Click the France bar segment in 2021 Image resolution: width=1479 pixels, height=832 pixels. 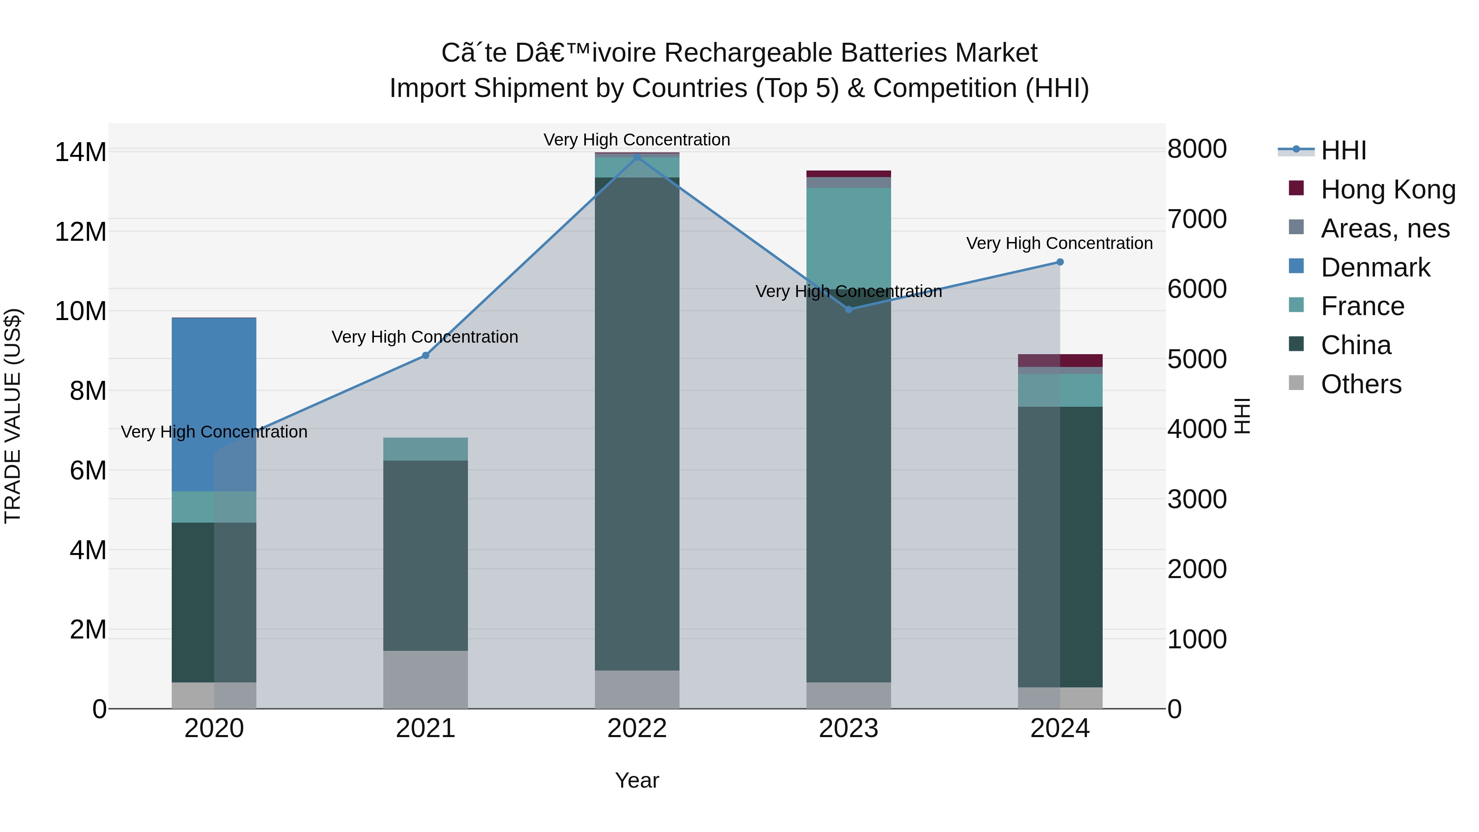(x=426, y=449)
